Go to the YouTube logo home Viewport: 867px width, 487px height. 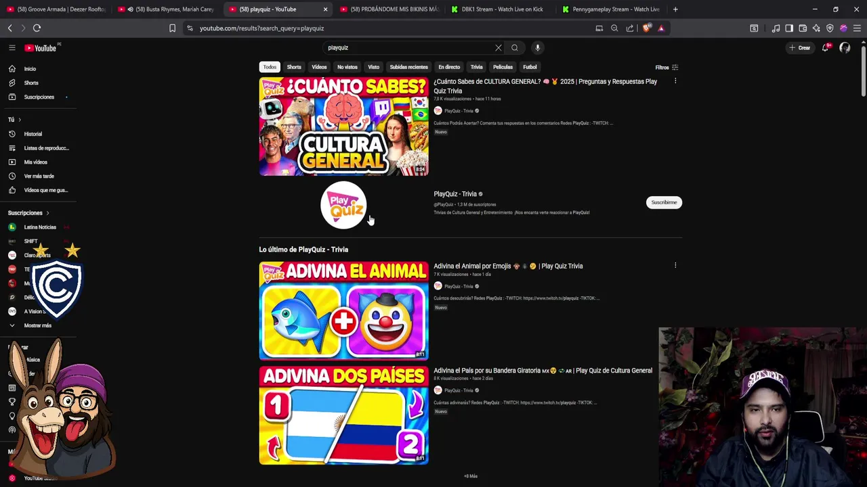point(42,48)
